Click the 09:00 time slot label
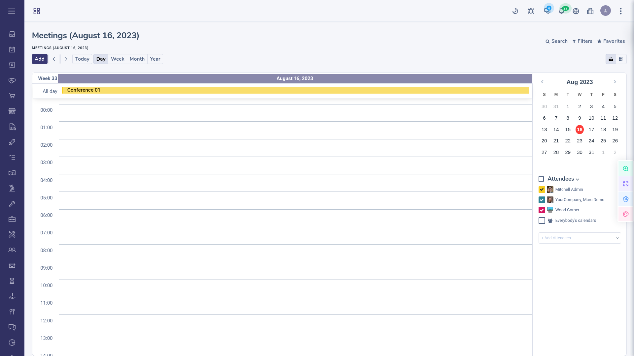Screen dimensions: 634x356 coord(47,268)
